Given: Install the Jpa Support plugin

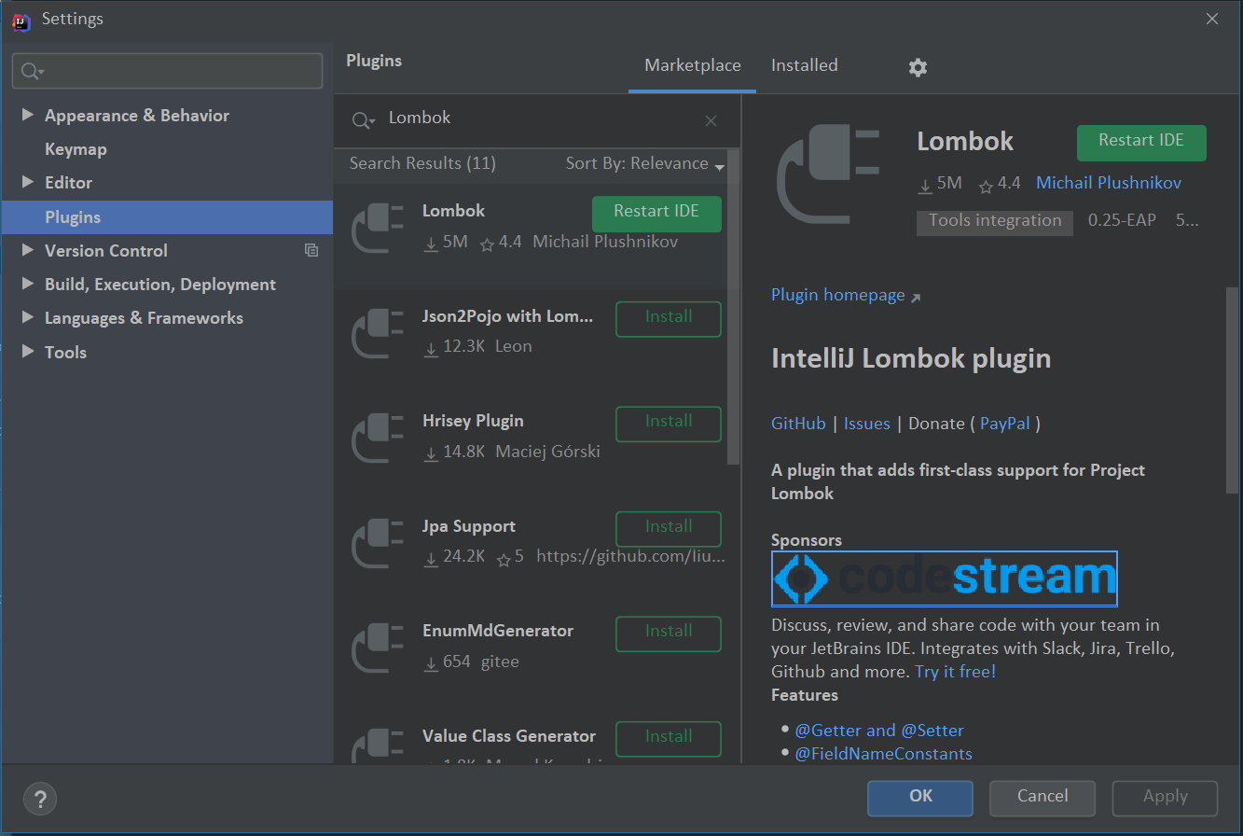Looking at the screenshot, I should [x=669, y=529].
